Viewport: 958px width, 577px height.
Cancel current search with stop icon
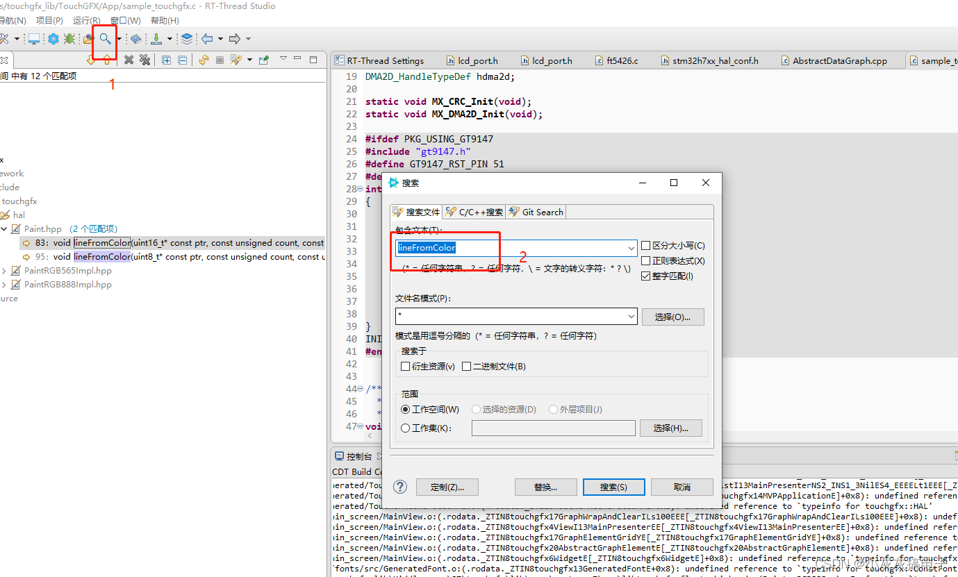220,60
